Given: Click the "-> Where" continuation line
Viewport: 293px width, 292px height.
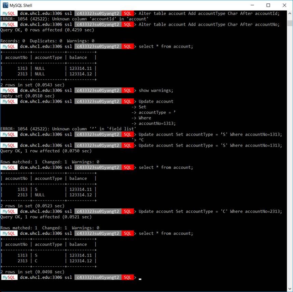Looking at the screenshot, I should click(x=141, y=118).
